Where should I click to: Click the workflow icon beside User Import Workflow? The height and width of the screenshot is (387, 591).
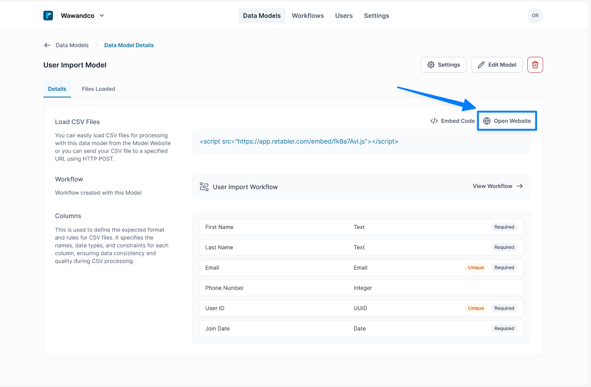pos(204,187)
